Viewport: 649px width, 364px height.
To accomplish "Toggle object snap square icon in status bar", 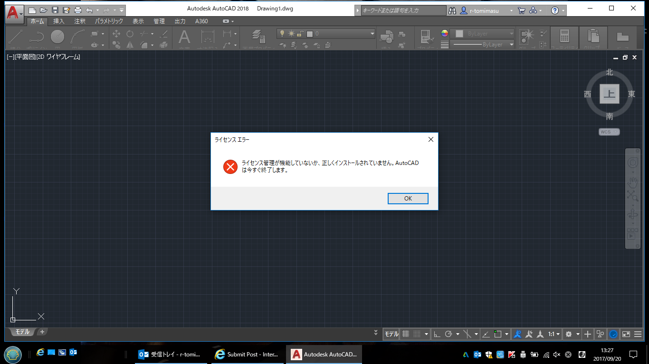I will click(498, 334).
